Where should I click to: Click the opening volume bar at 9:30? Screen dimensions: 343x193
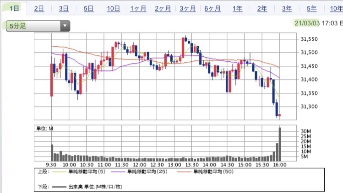click(52, 153)
